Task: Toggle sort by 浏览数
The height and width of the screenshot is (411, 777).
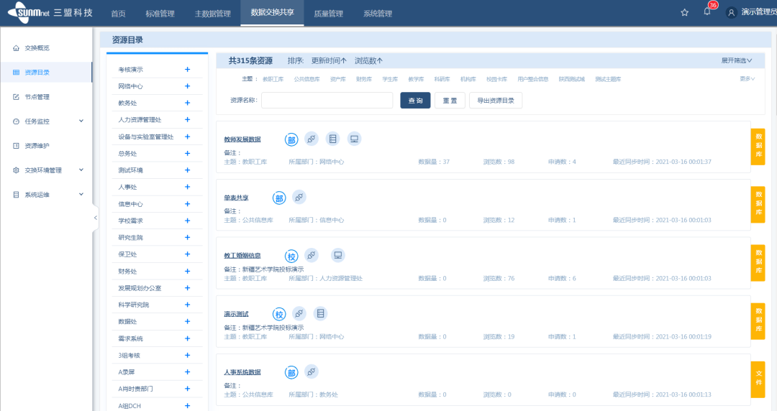Action: click(368, 61)
